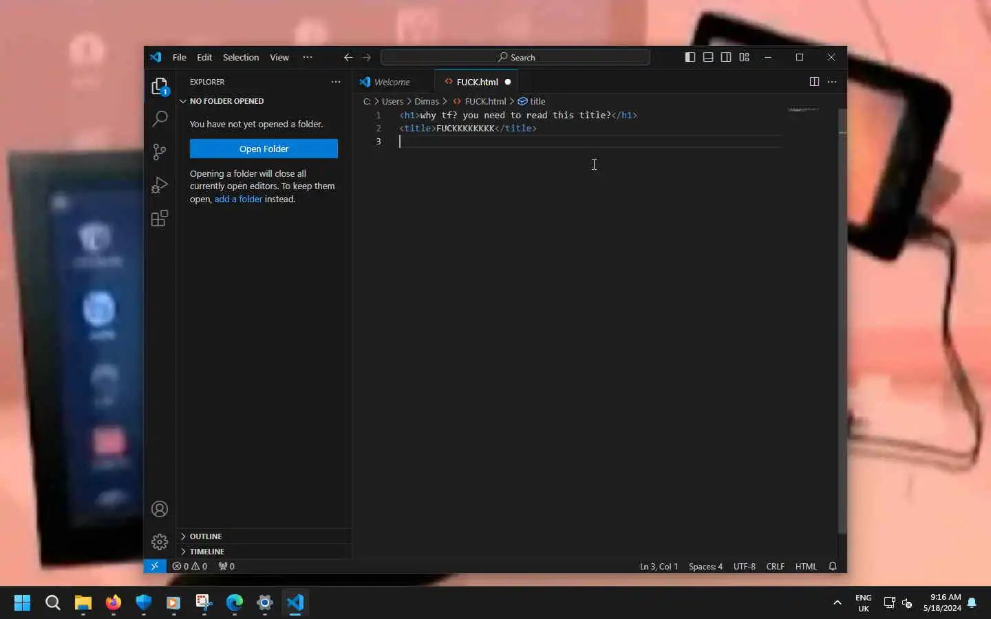Screen dimensions: 991x619
Task: Open the File menu
Action: point(180,57)
